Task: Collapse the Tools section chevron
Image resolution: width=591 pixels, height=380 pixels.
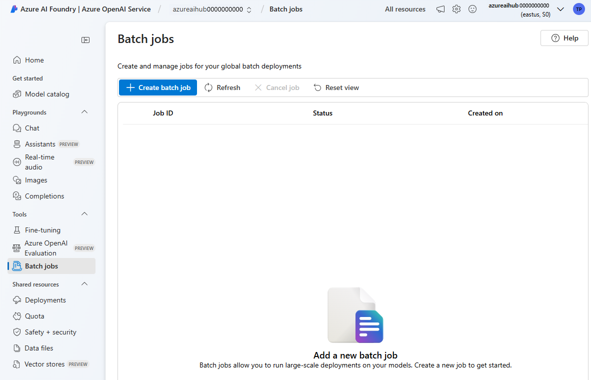Action: click(x=84, y=214)
